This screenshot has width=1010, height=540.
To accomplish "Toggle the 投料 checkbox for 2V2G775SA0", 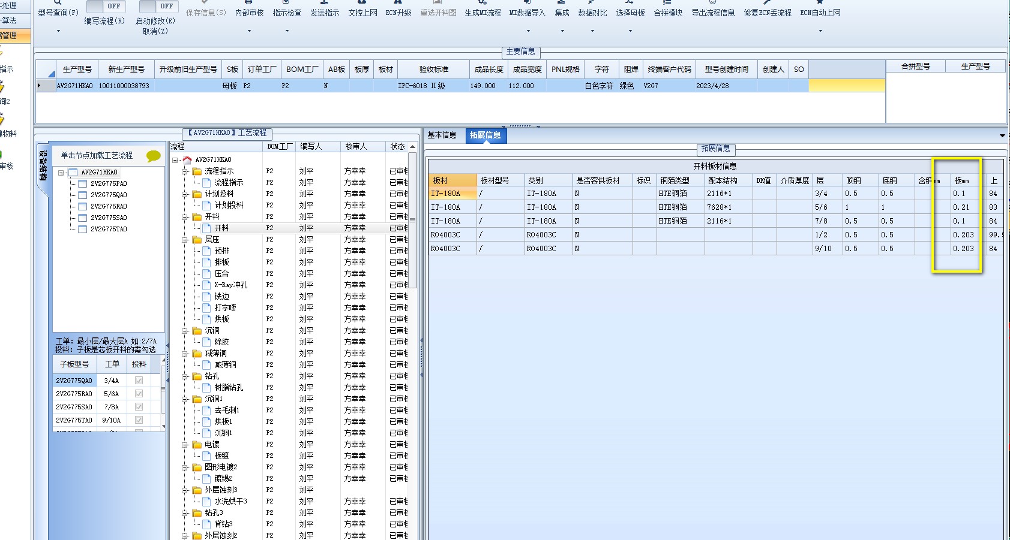I will coord(139,407).
